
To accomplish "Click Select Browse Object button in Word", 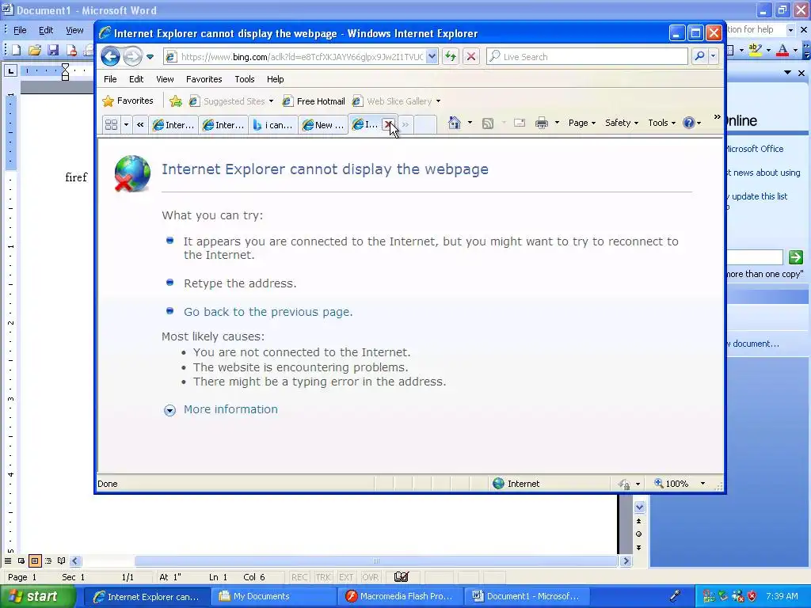I will (639, 534).
